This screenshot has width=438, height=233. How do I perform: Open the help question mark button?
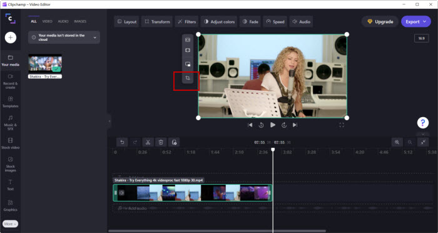coord(423,123)
